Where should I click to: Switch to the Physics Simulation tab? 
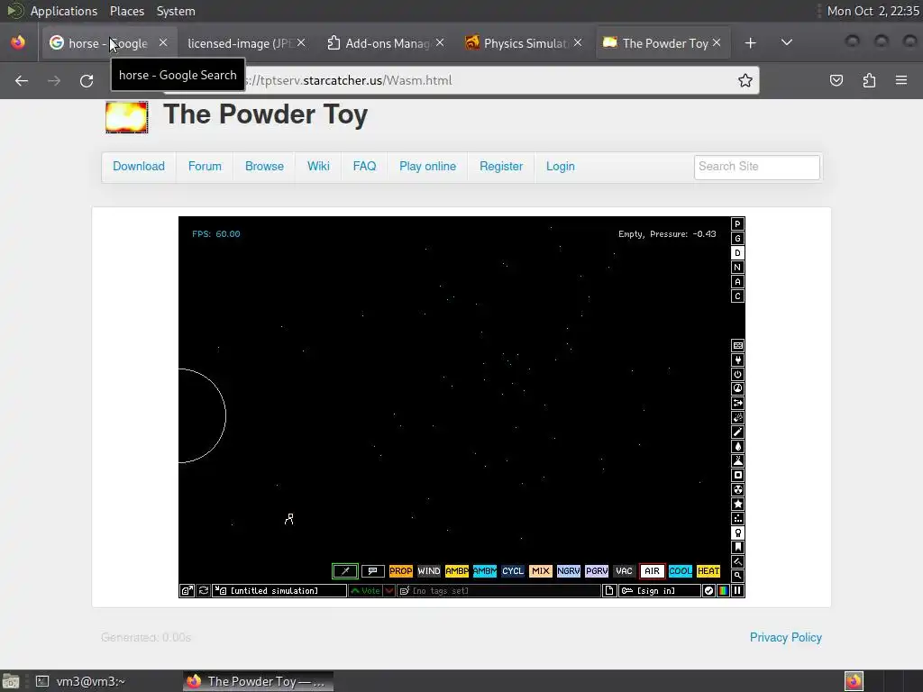click(x=524, y=43)
